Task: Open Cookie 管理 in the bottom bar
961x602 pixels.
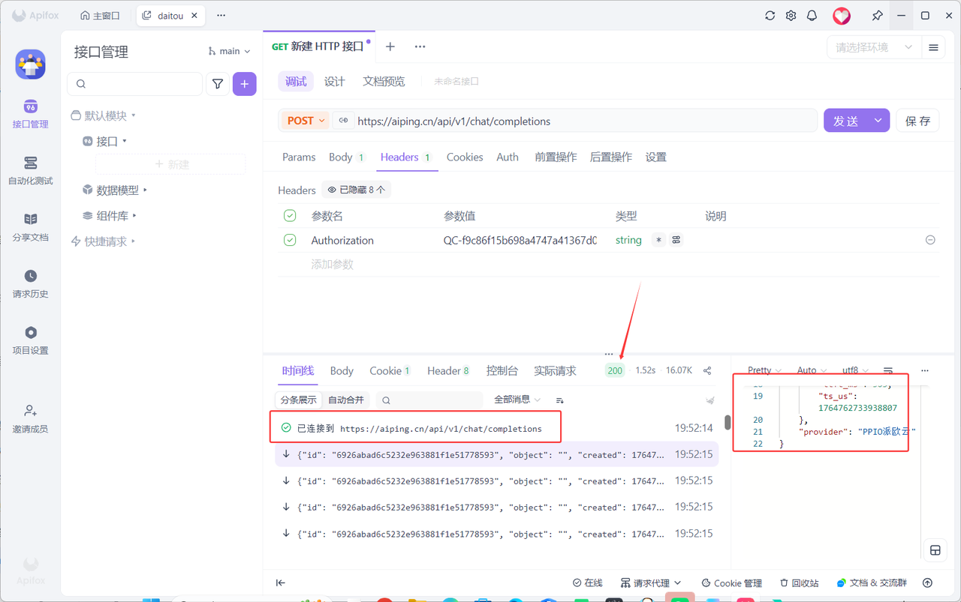Action: [x=732, y=583]
